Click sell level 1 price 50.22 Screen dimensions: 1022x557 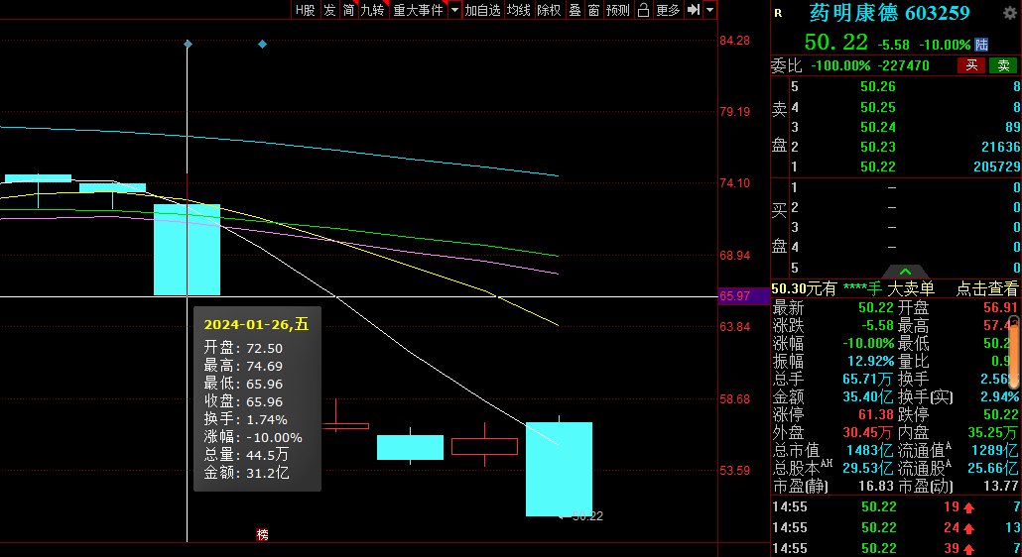coord(877,167)
